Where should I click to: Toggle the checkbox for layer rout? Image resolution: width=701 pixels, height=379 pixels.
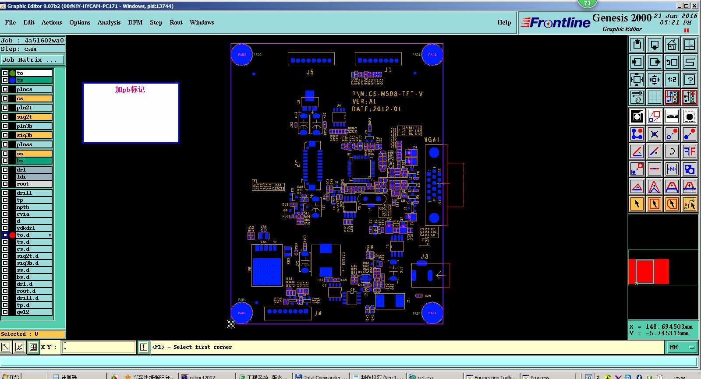point(5,184)
